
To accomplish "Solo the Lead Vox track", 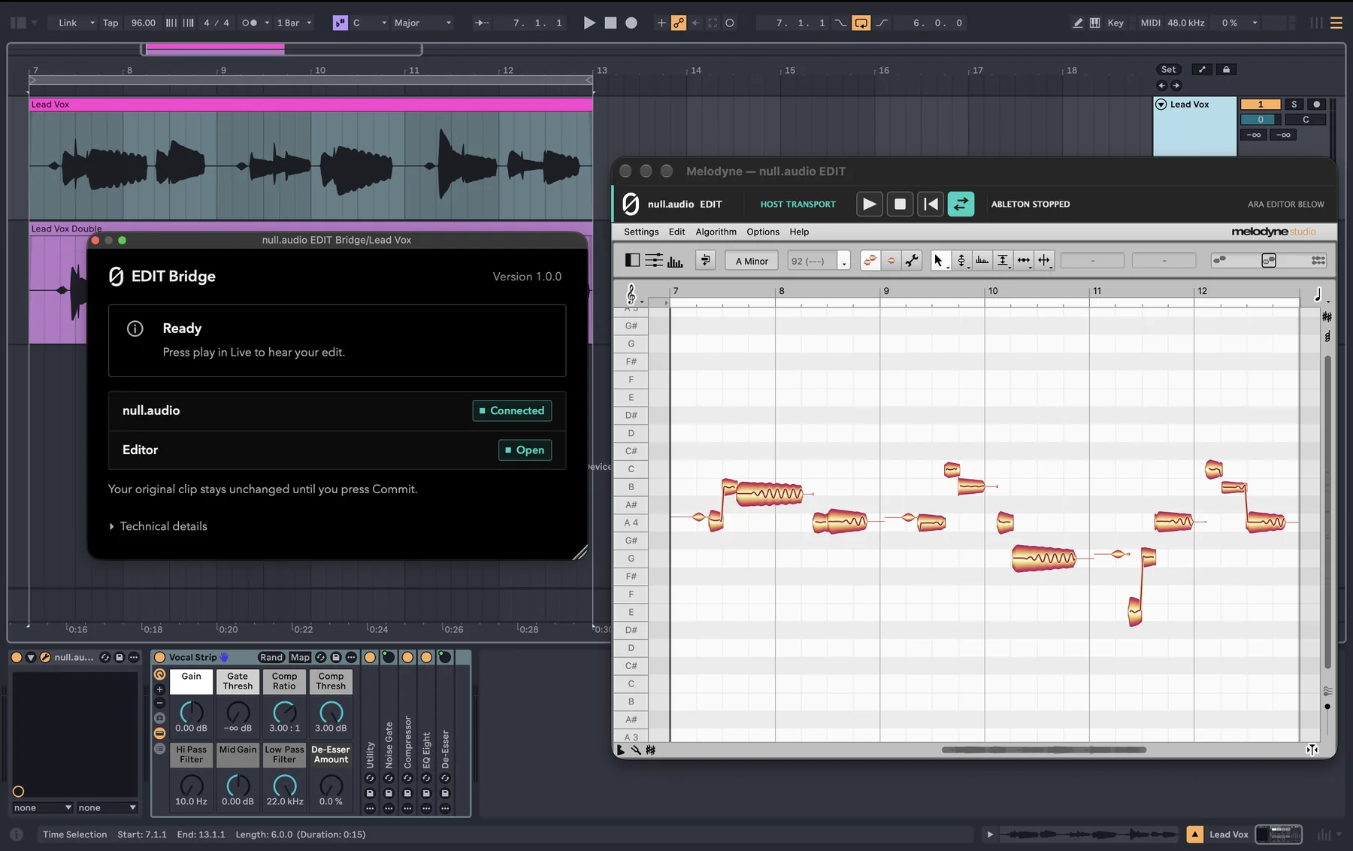I will tap(1294, 104).
